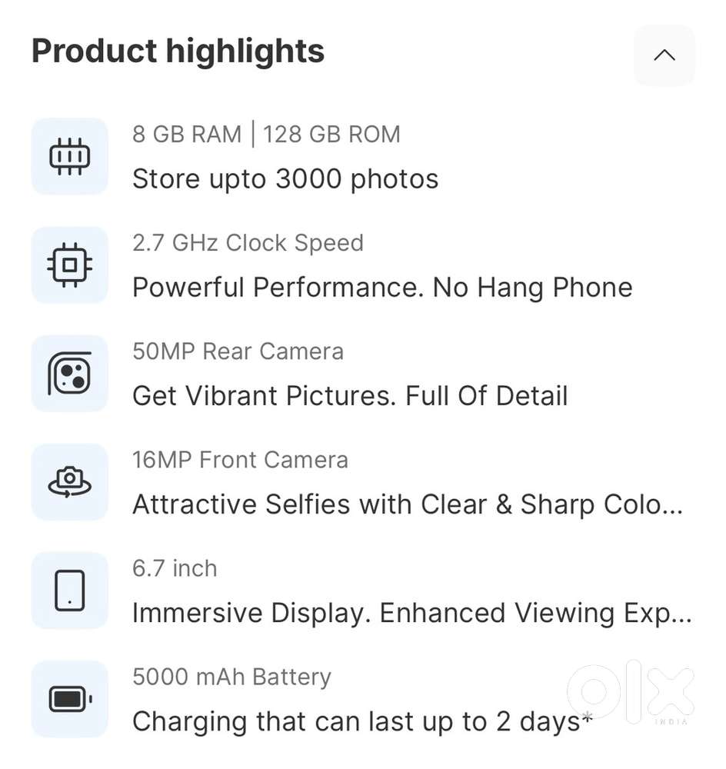Click the truncated Immersive Display description

[412, 613]
